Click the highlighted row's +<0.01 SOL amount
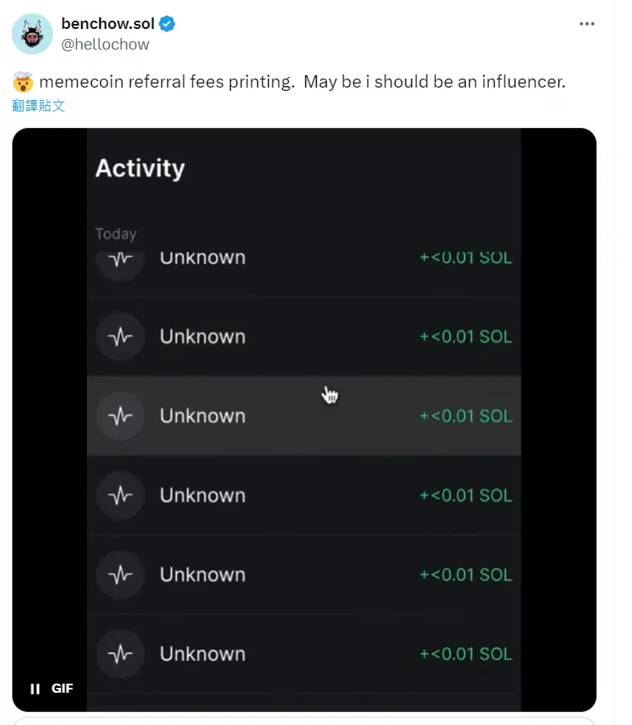The image size is (632, 725). coord(466,416)
